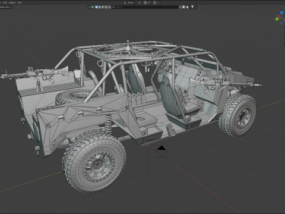Toggle snapping magnet icon

pyautogui.click(x=145, y=2)
